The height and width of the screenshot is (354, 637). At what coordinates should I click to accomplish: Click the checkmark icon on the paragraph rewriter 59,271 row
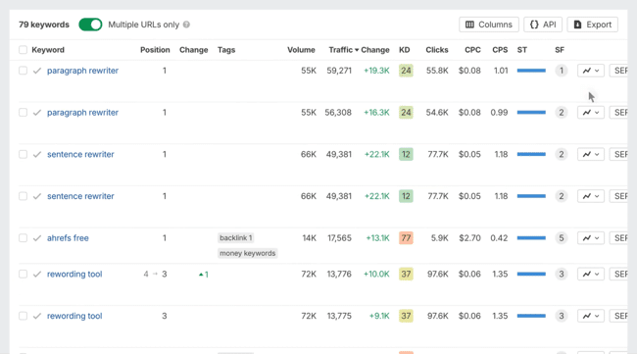[37, 71]
